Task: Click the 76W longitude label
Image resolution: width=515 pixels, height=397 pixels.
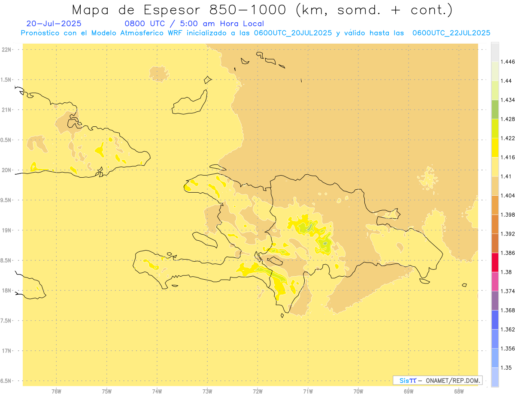Action: coord(56,391)
